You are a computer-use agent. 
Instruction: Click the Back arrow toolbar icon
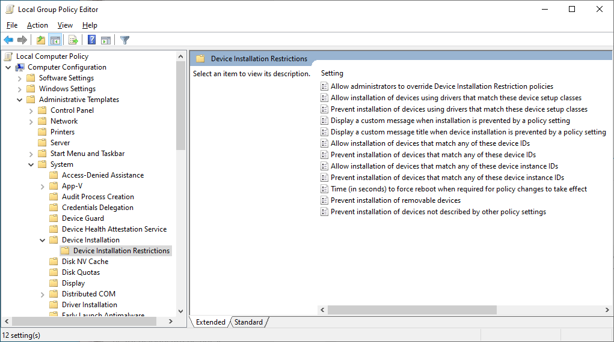8,40
